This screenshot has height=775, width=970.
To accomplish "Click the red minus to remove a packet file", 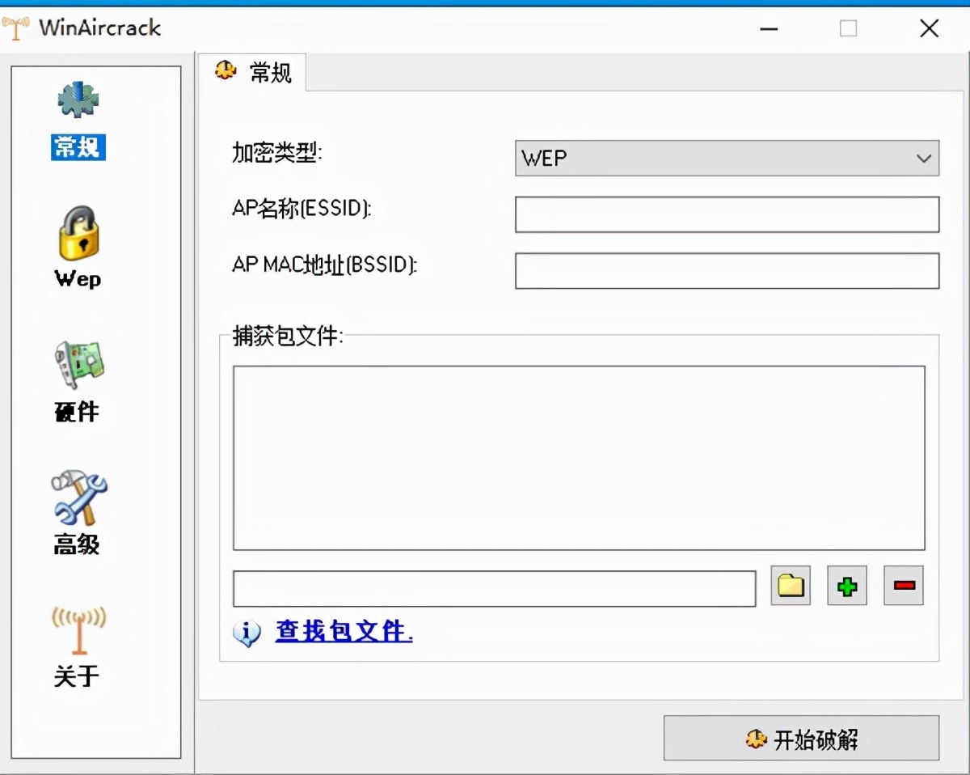I will (x=903, y=586).
